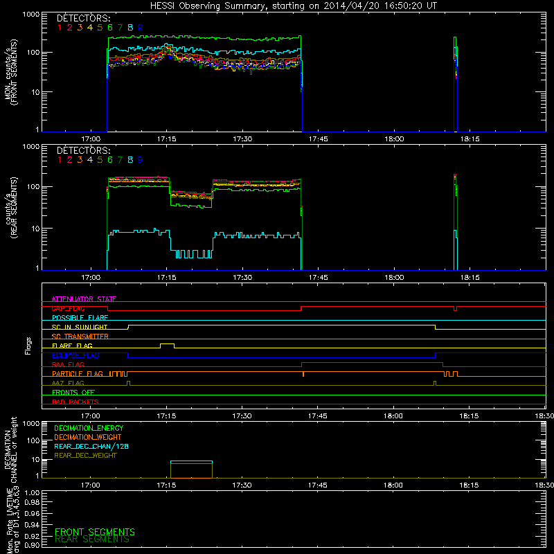Click the DETECTORS: heading in the front segments plot

pos(83,18)
